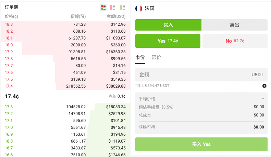271x157 pixels.
Task: Select bid price 16.9 row
Action: click(65, 134)
